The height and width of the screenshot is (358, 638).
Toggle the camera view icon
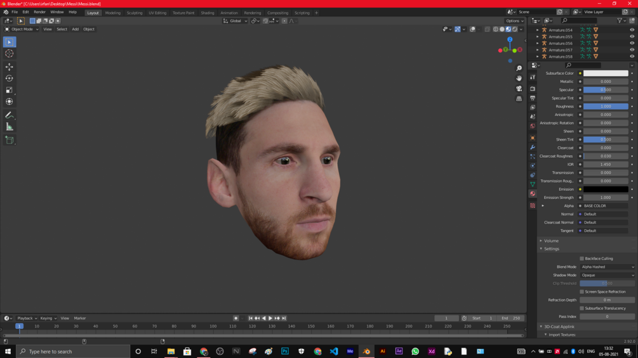pos(519,89)
